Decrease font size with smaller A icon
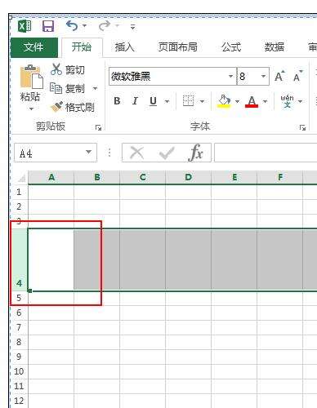The height and width of the screenshot is (408, 317). [x=298, y=76]
